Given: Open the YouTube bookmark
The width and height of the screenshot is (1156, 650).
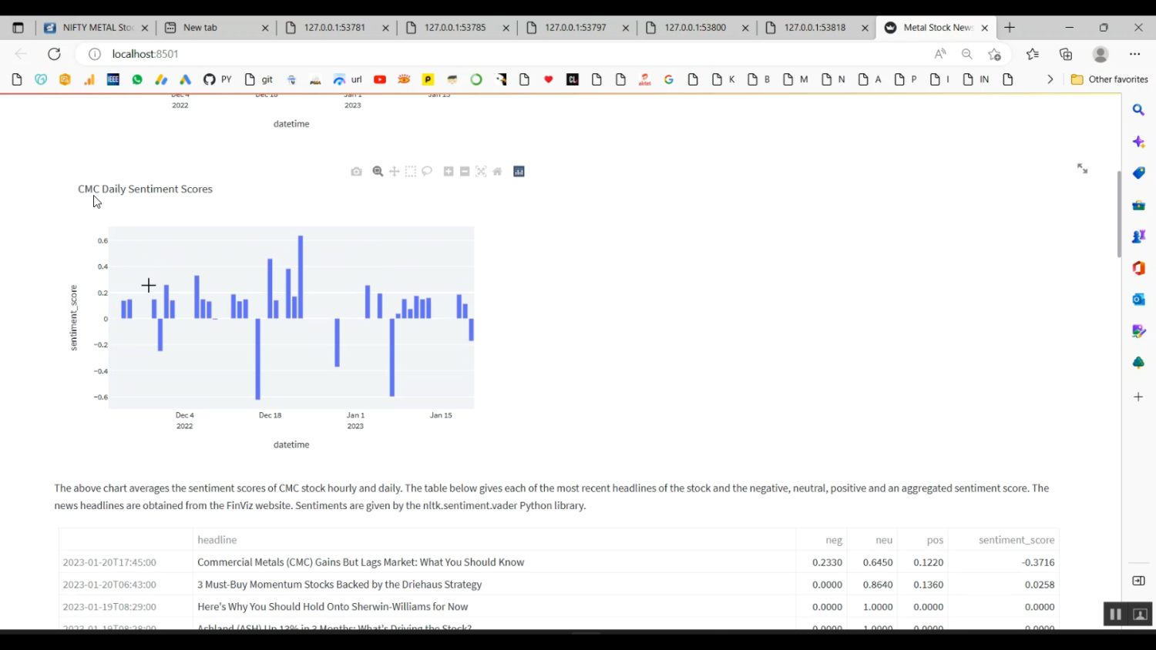Looking at the screenshot, I should coord(380,79).
